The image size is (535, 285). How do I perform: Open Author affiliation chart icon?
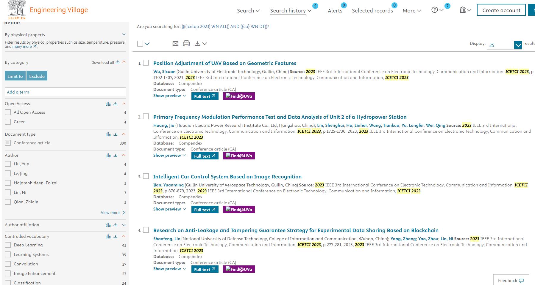point(108,225)
